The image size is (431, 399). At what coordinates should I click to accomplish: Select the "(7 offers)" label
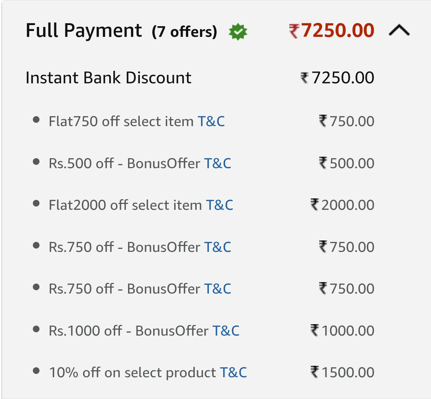pos(184,32)
